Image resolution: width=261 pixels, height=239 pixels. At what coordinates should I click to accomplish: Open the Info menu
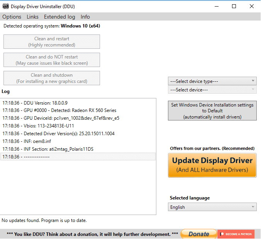pos(85,17)
